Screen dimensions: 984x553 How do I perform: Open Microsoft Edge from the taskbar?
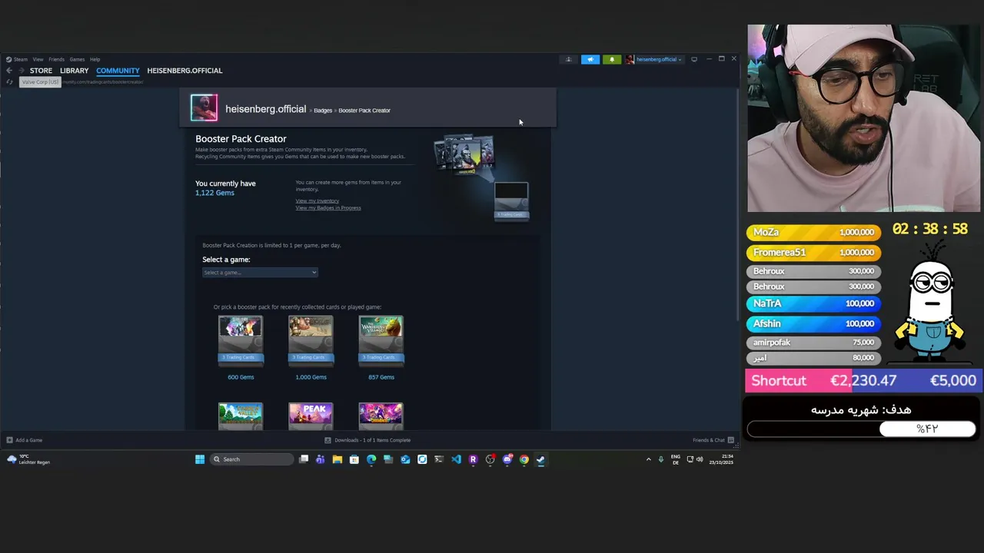point(371,459)
